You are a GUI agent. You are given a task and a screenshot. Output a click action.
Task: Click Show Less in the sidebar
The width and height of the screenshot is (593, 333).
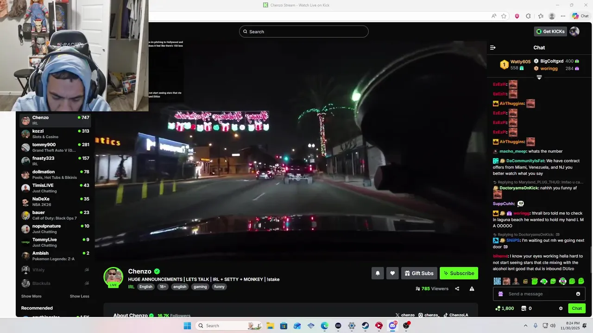coord(80,296)
